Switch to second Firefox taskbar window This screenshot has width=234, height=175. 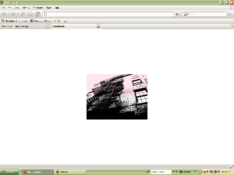[x=70, y=172]
